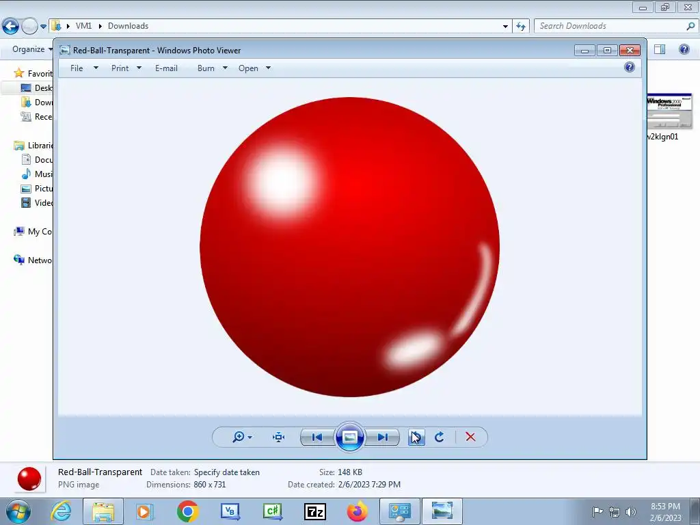700x525 pixels.
Task: Rotate the image clockwise
Action: click(x=440, y=437)
